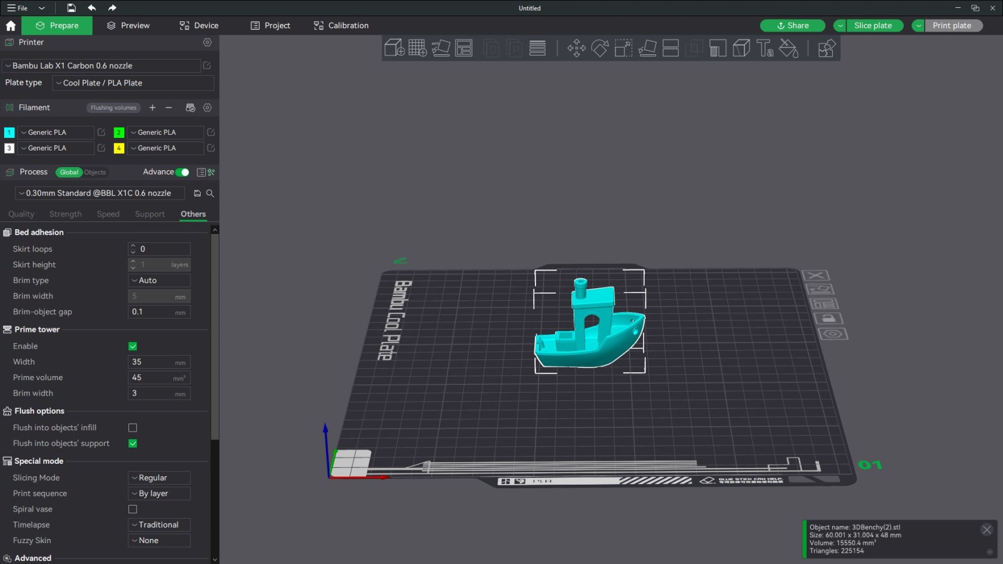Open filament 2 Generic PLA dropdown

click(x=165, y=132)
